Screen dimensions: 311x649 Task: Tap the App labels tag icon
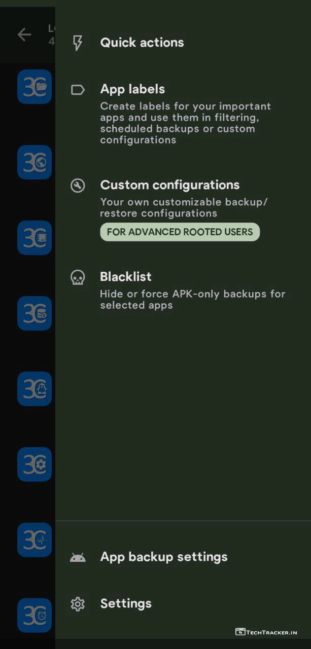(78, 90)
